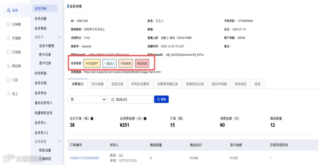Image resolution: width=322 pixels, height=165 pixels.
Task: Click calendar icon in the 2026-03 date field
Action: click(x=112, y=100)
